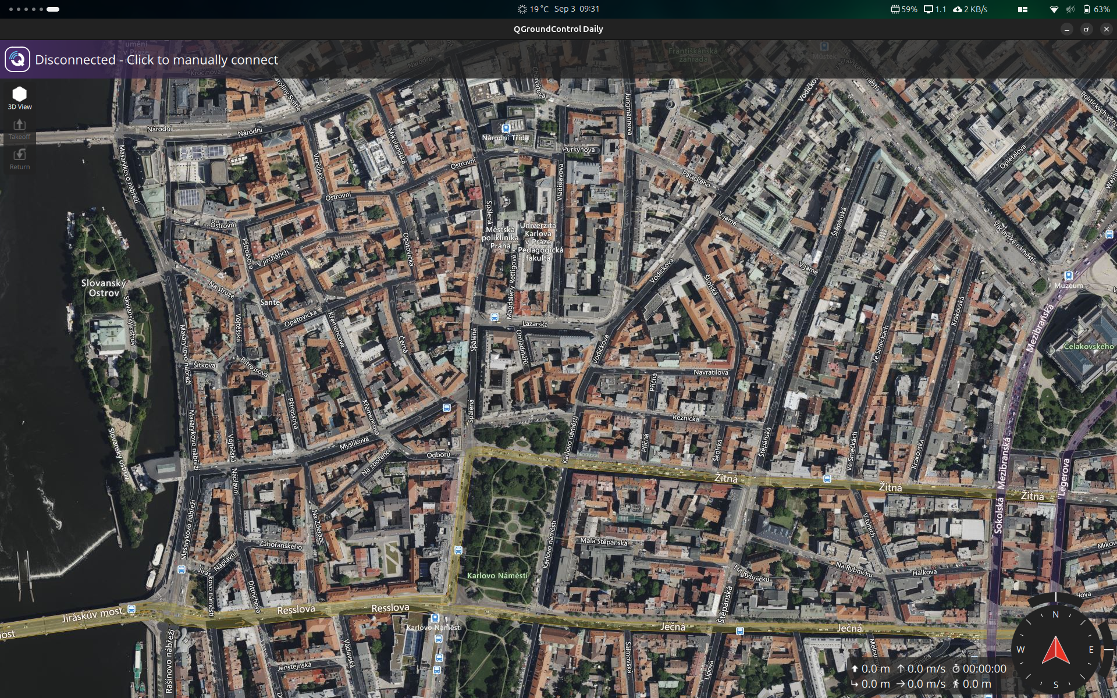
Task: Click 'Disconnected - Click to manually connect'
Action: 156,59
